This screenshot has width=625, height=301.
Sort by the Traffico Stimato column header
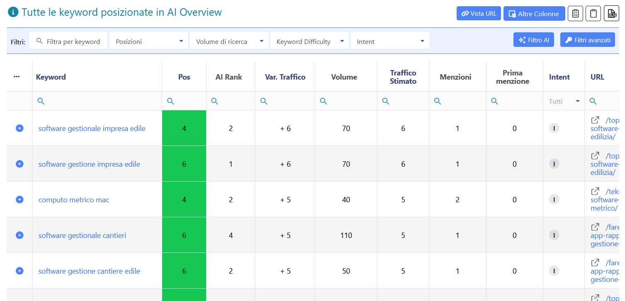(403, 77)
